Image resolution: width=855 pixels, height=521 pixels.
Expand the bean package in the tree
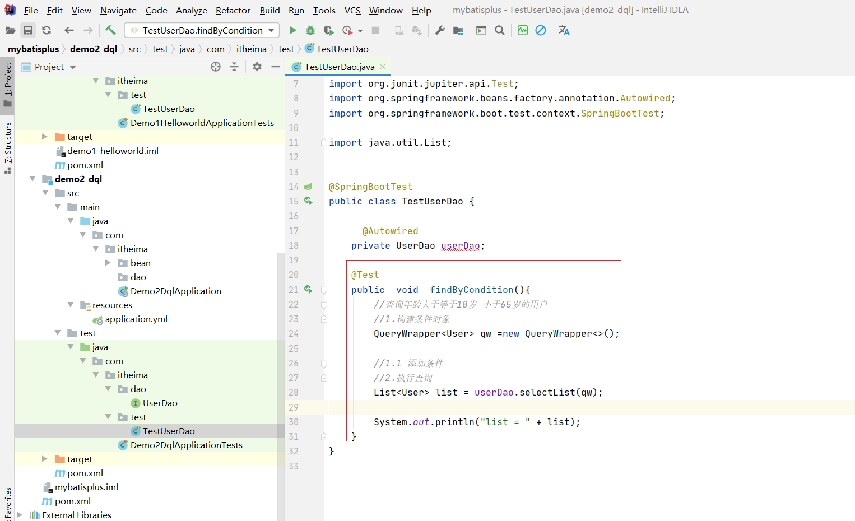108,263
